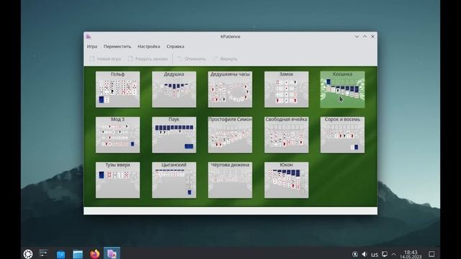Start the Юкон game
The width and height of the screenshot is (461, 259).
click(287, 180)
